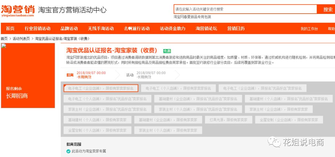Select 基础建材（个人店铺），限报名"优品好店" option
The width and height of the screenshot is (335, 157).
click(x=289, y=99)
